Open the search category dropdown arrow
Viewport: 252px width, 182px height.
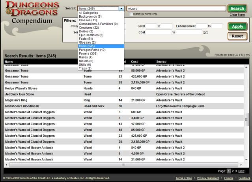pos(121,8)
